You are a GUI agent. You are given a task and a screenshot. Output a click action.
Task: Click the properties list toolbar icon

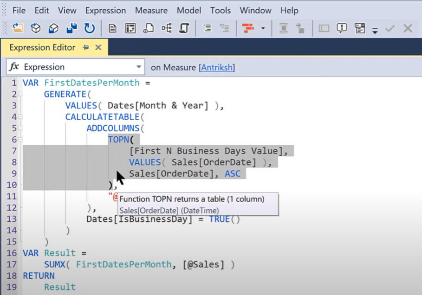pyautogui.click(x=360, y=28)
